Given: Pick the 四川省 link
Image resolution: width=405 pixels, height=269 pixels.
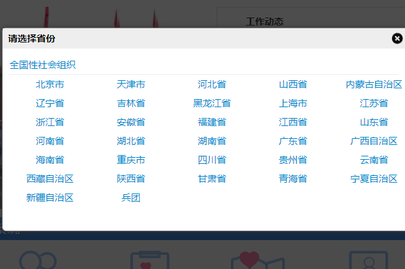Looking at the screenshot, I should [x=212, y=160].
